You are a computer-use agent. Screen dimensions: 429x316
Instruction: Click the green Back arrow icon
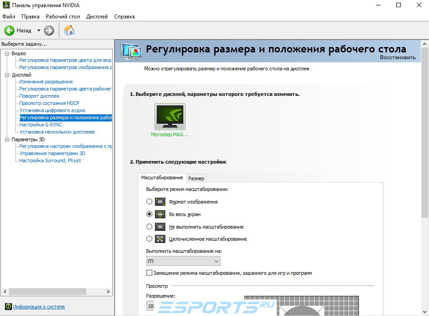coord(9,30)
